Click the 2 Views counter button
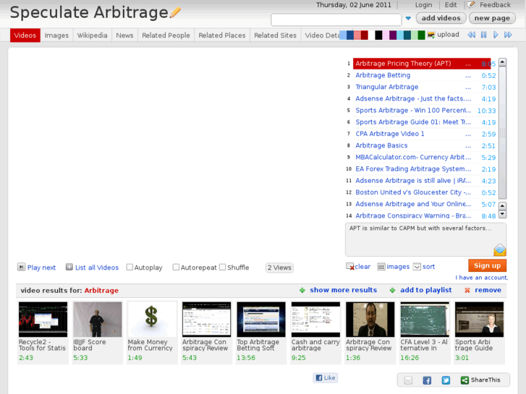 (279, 267)
